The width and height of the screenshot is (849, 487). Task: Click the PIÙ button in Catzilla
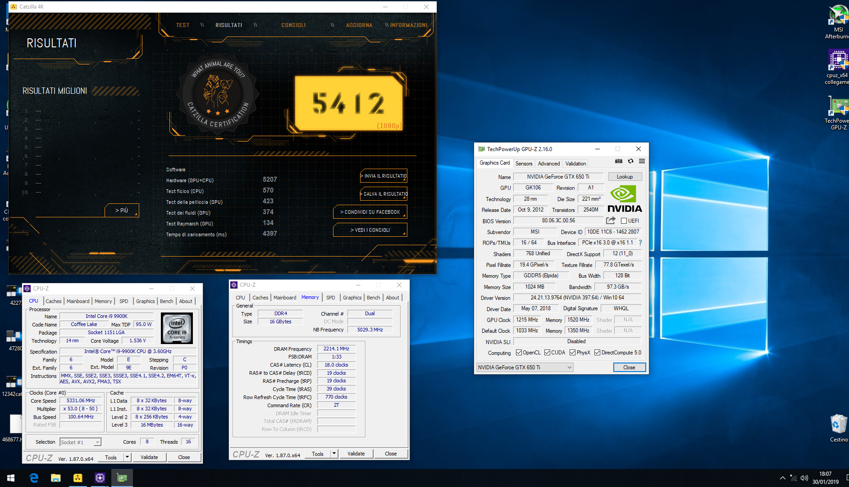point(122,210)
